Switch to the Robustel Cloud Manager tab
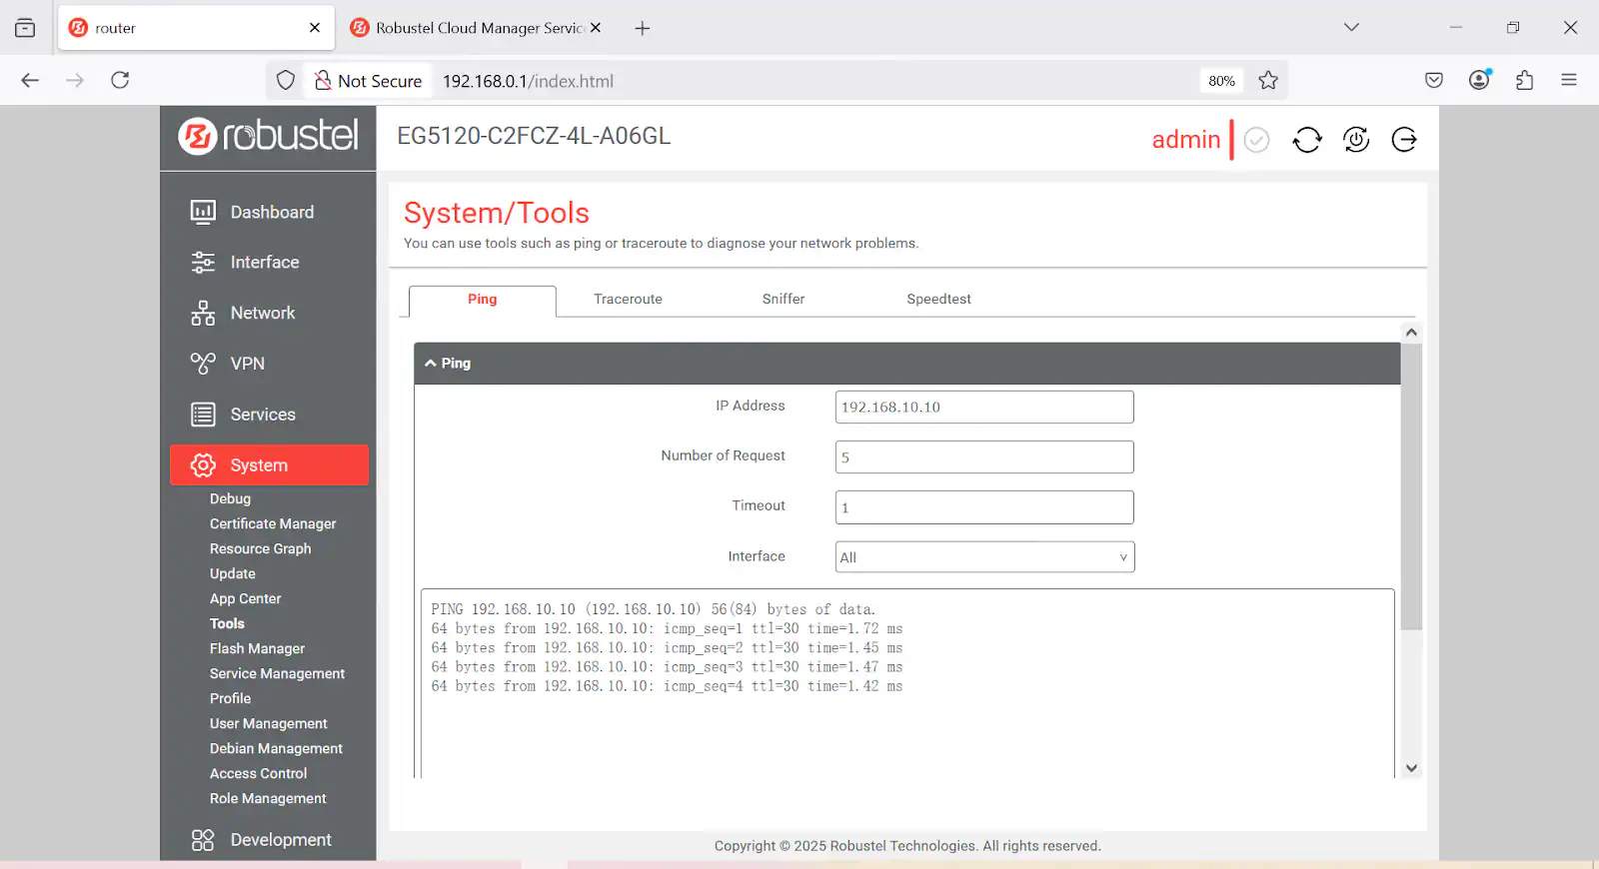1599x869 pixels. point(476,28)
